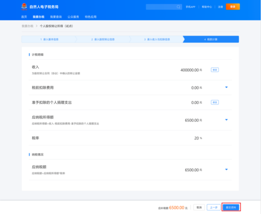Image resolution: width=261 pixels, height=214 pixels.
Task: Open the 帮助中心 help center link
Action: [x=206, y=7]
